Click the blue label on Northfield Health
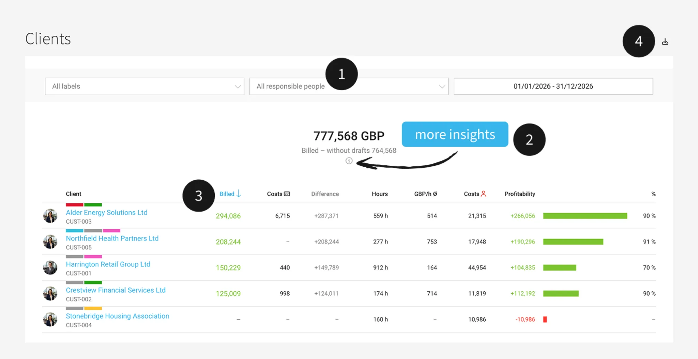Viewport: 698px width, 359px height. pos(74,231)
